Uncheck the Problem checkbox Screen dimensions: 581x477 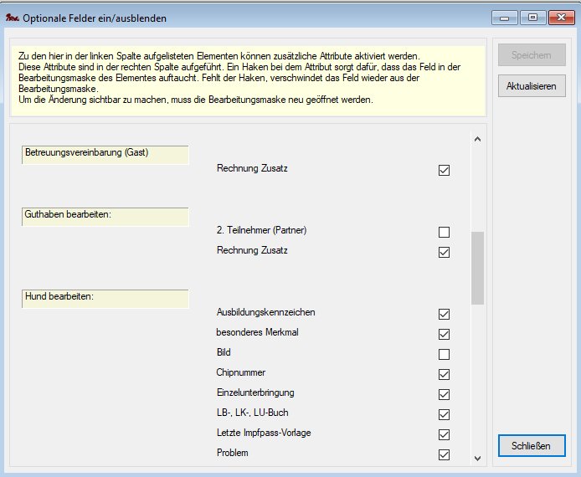coord(444,454)
